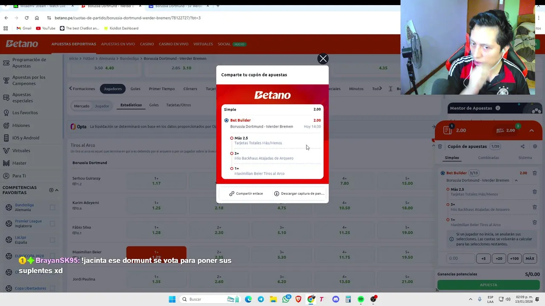This screenshot has height=306, width=545.
Task: Open Spotify from taskbar
Action: [361, 299]
